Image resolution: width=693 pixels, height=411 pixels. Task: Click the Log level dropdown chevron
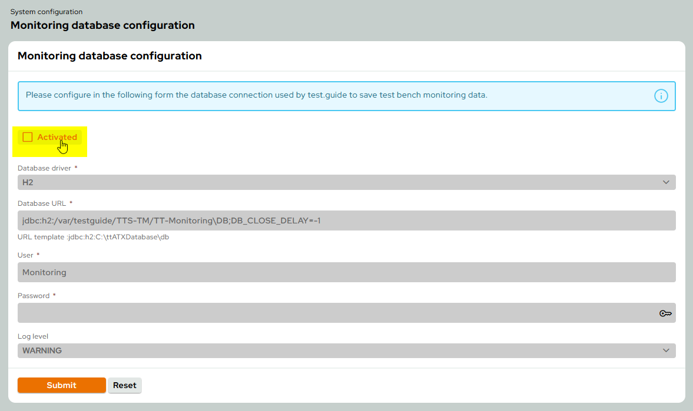(x=667, y=350)
